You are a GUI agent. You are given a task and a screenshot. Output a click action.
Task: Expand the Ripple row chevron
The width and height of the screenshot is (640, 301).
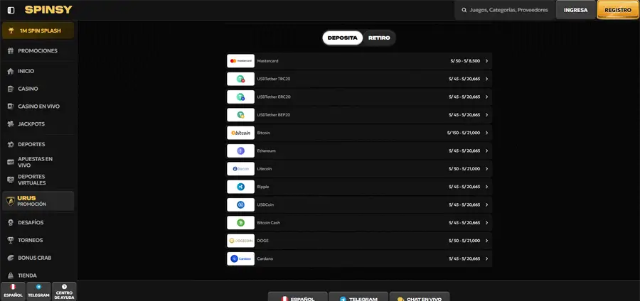[x=486, y=187]
